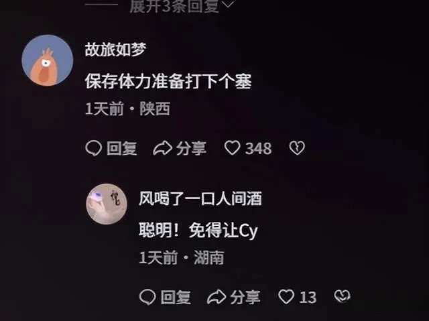Click 分享 text under the 348-like comment
Image resolution: width=429 pixels, height=321 pixels.
191,149
